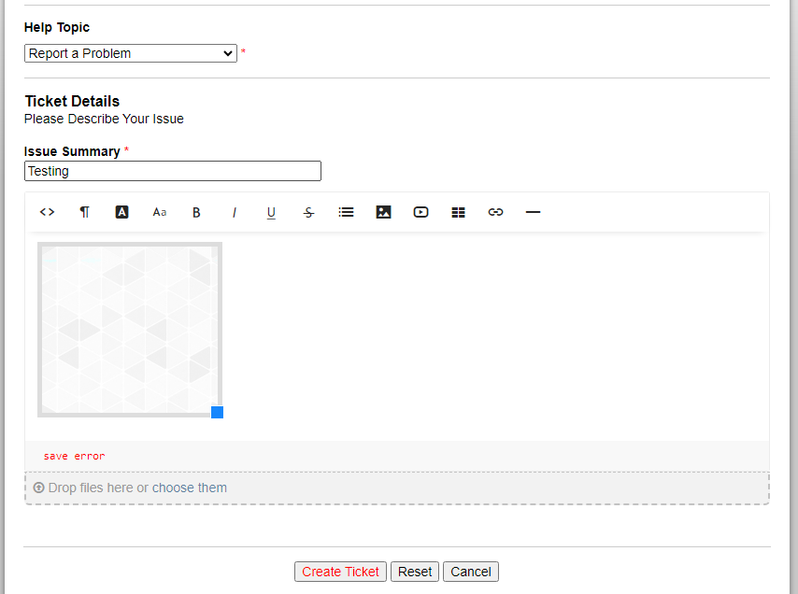The image size is (798, 594).
Task: Open font size Aa icon
Action: (x=159, y=212)
